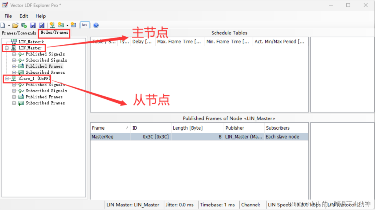The height and width of the screenshot is (210, 375).
Task: Select Subscribed Frames label under Slave_1
Action: coord(45,103)
